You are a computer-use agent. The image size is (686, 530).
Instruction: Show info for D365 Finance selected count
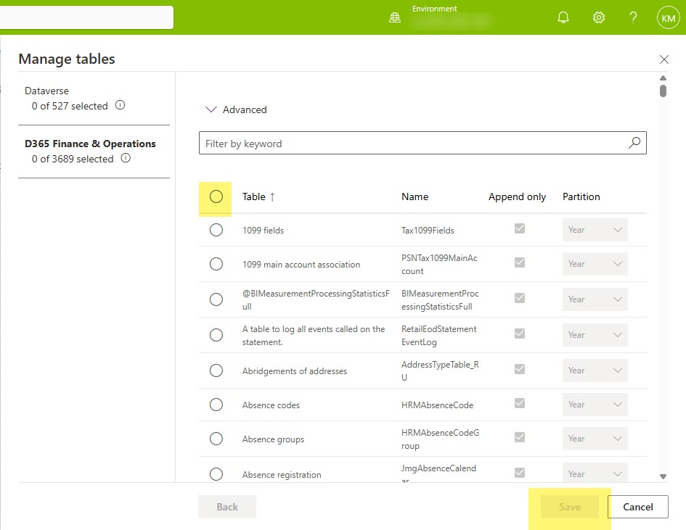[126, 158]
